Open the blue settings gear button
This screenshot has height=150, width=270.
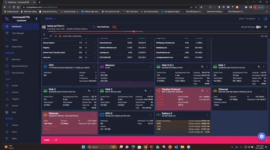(x=262, y=137)
